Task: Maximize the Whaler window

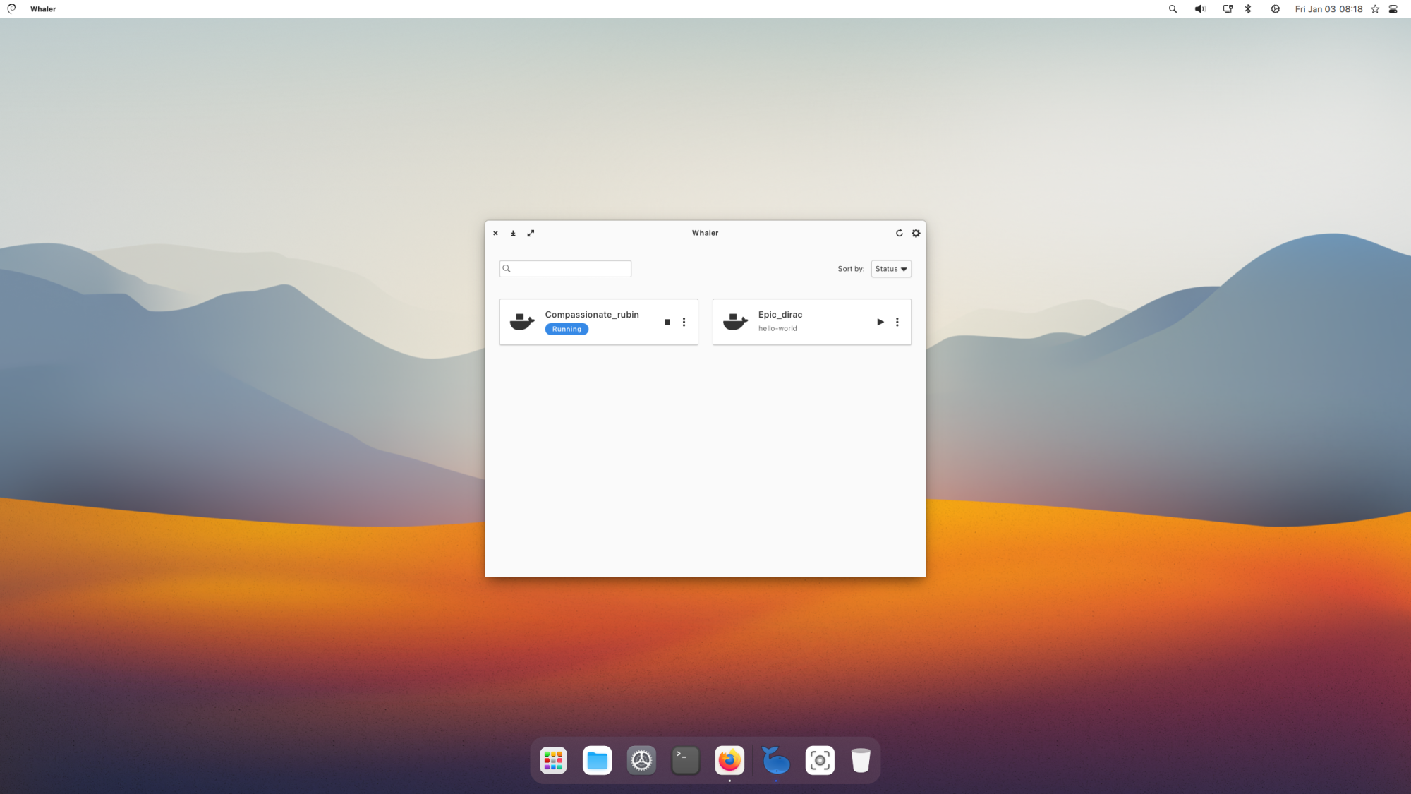Action: (531, 233)
